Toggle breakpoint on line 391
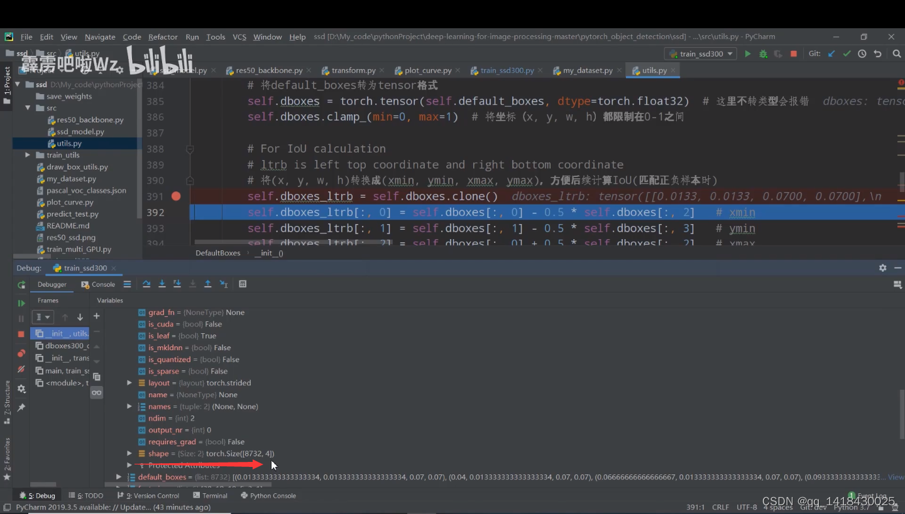Image resolution: width=905 pixels, height=514 pixels. [176, 196]
